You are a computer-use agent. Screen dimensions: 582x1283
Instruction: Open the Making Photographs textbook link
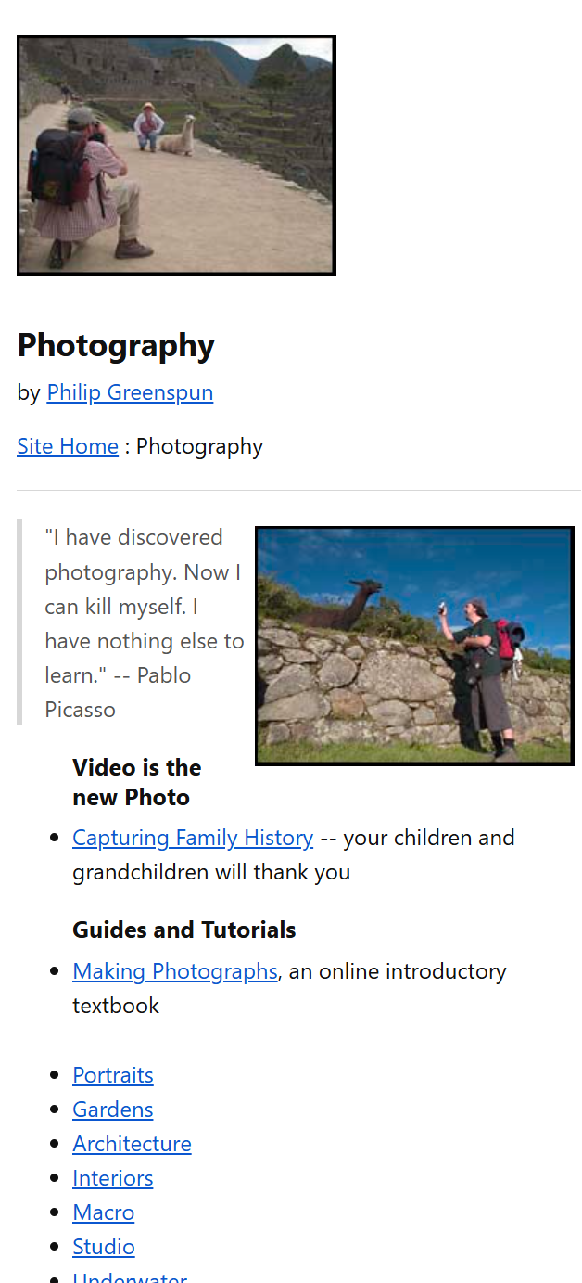(x=175, y=971)
